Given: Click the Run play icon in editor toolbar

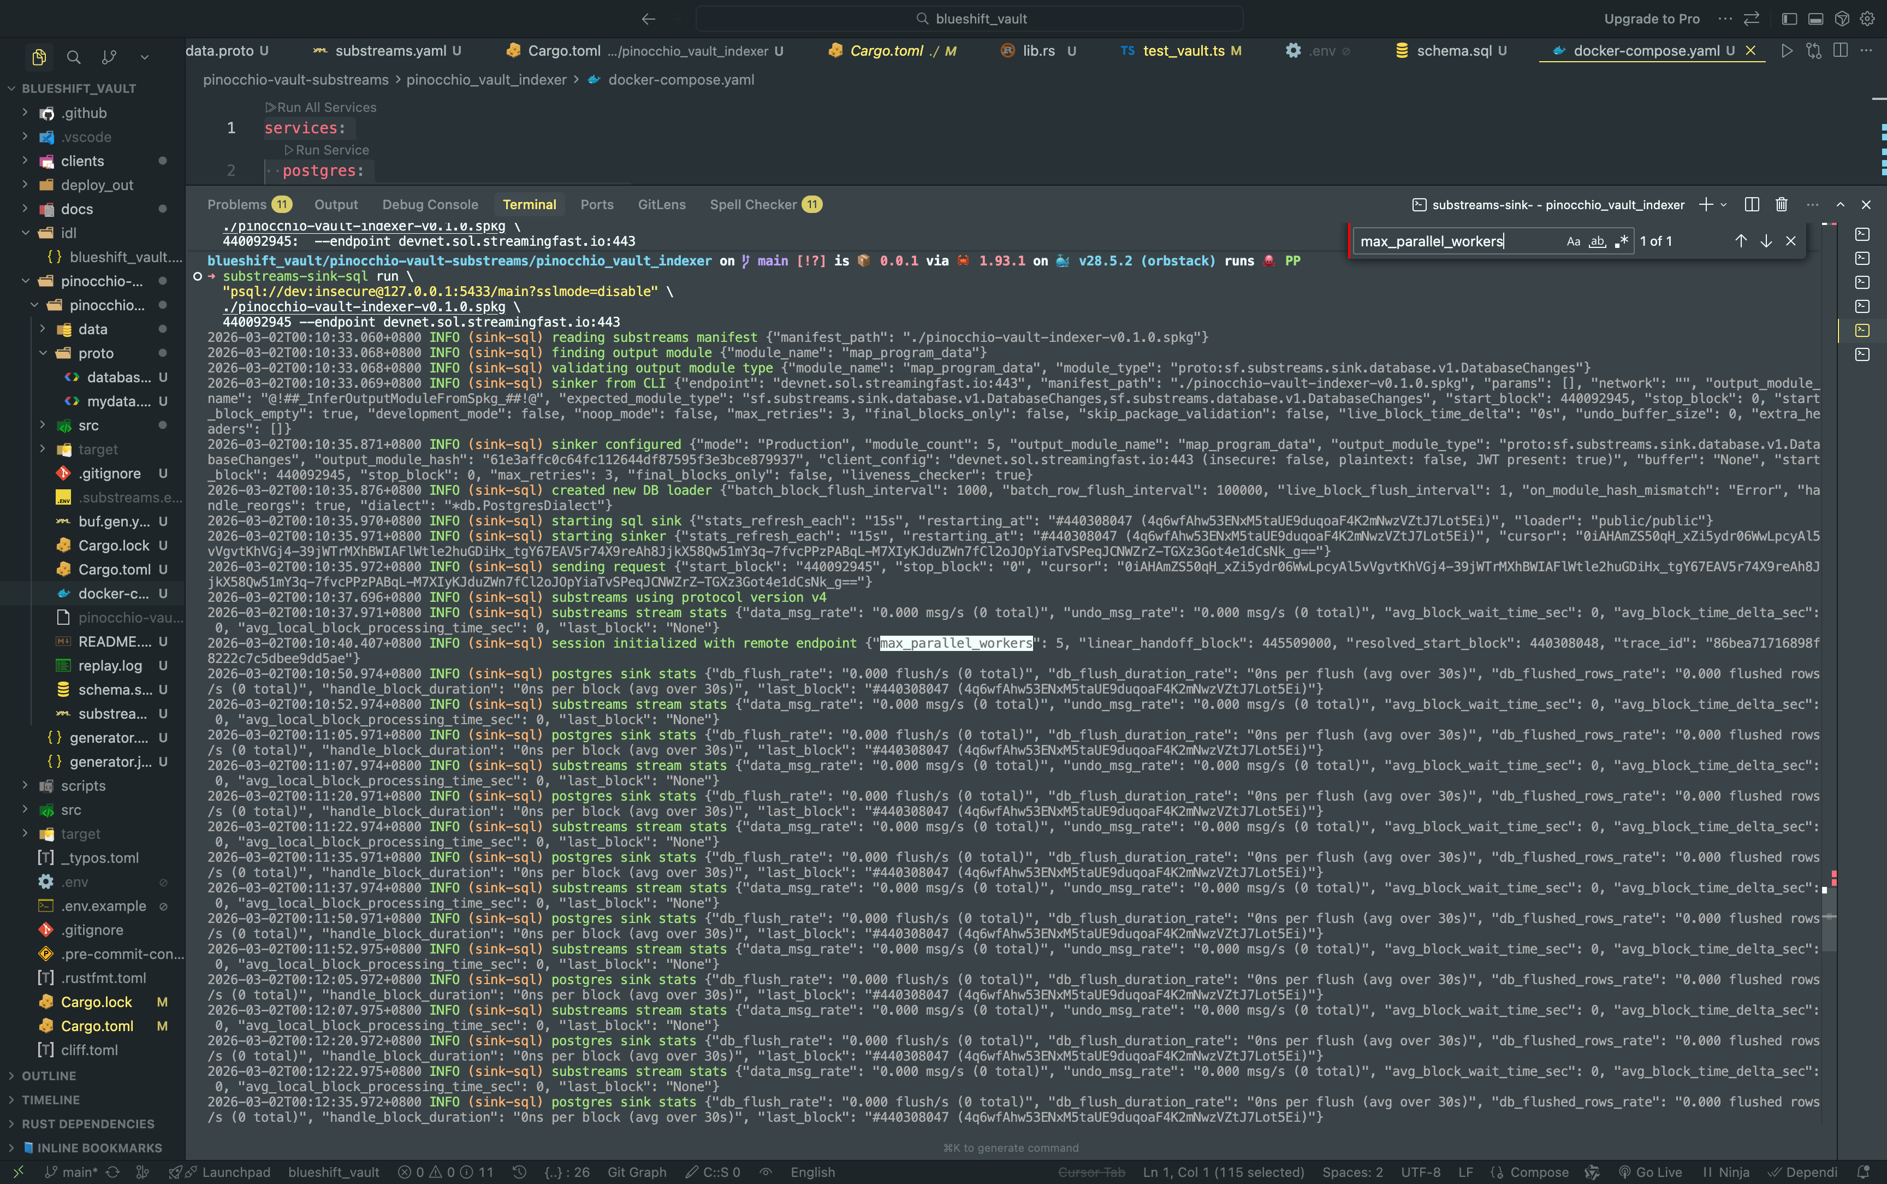Looking at the screenshot, I should click(1786, 51).
